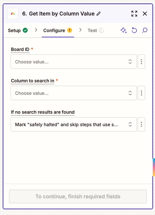155x215 pixels.
Task: Select the Configure tab
Action: 58,31
